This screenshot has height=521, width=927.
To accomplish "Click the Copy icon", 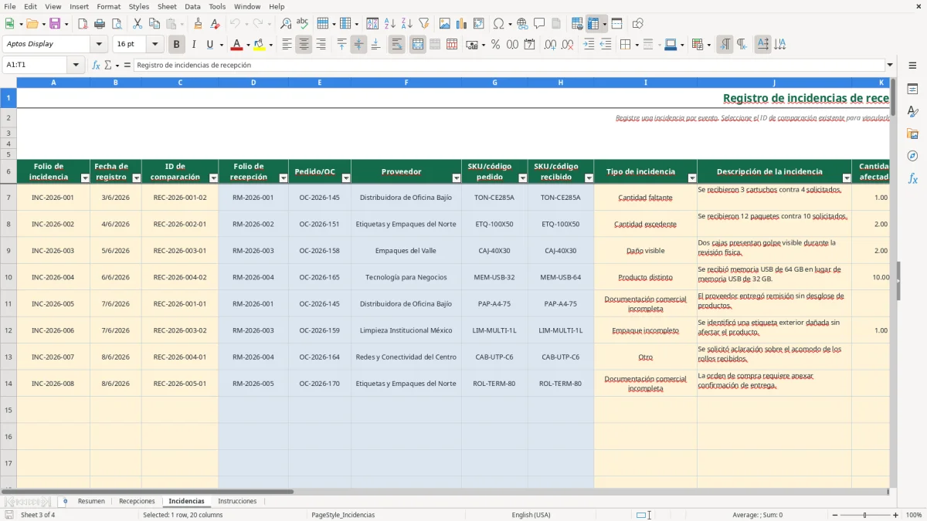I will tap(154, 24).
